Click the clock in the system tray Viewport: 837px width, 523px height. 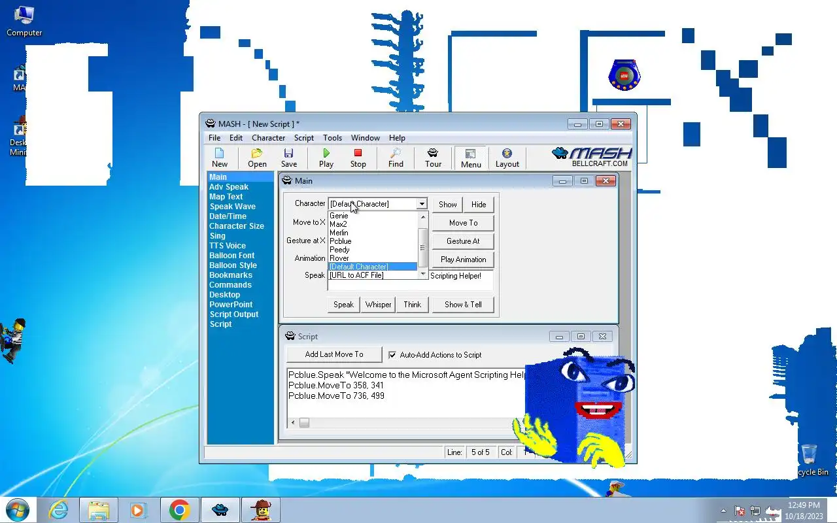point(804,511)
